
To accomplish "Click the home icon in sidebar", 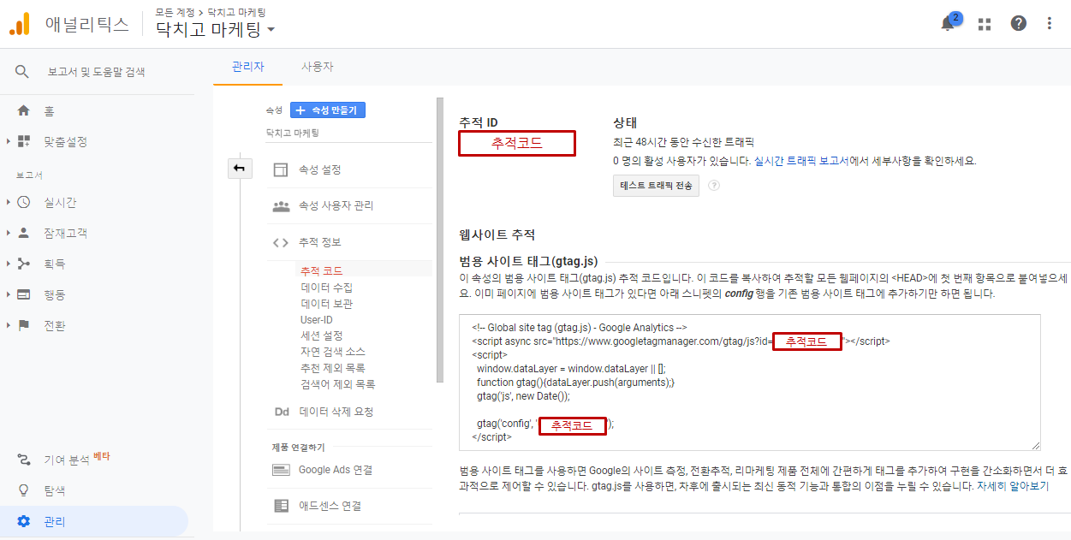I will click(23, 110).
